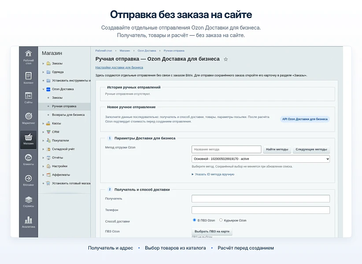Expand the Покупатели tree arrow
The height and width of the screenshot is (264, 362).
click(44, 140)
